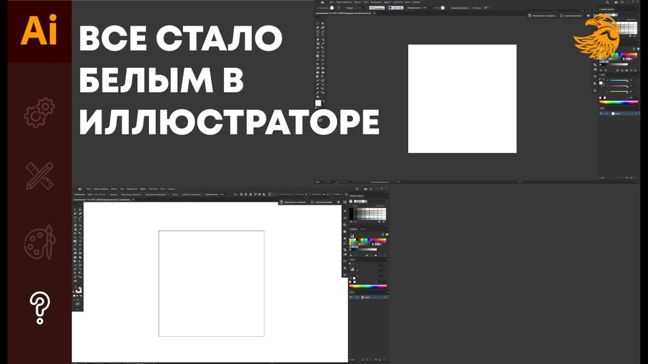
Task: Click document info button in white-canvas window
Action: click(293, 202)
